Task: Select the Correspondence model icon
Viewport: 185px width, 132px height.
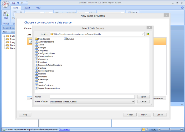Action: (x=37, y=56)
